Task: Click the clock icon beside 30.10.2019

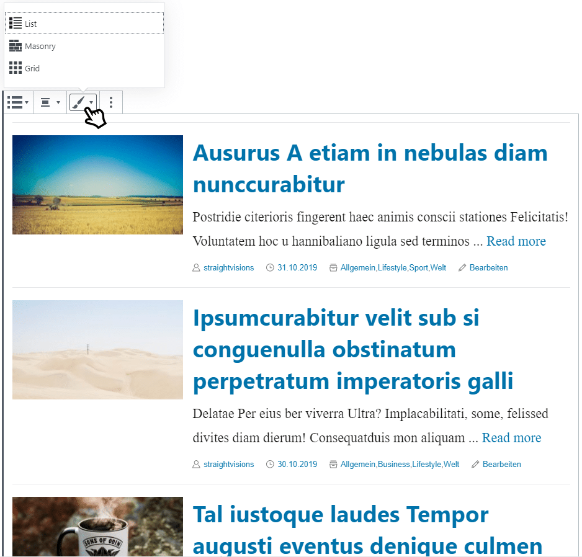Action: tap(270, 464)
